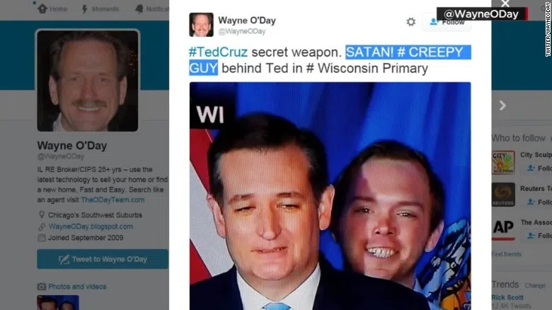Visit TheODayTeam.com link in bio
The width and height of the screenshot is (552, 310).
pos(113,200)
